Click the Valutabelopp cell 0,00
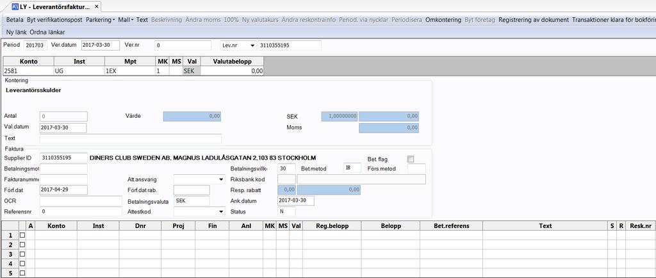656x278 pixels. [x=232, y=71]
